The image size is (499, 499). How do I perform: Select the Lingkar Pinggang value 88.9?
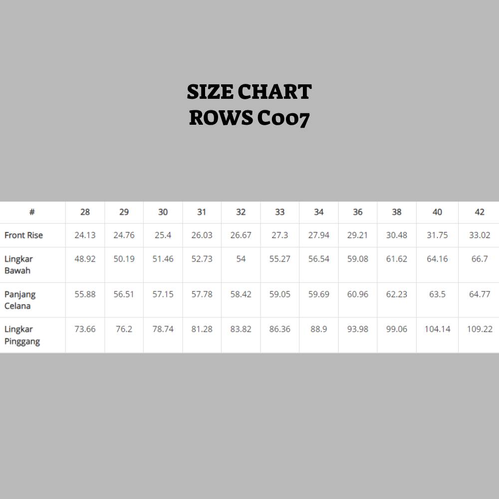click(318, 329)
